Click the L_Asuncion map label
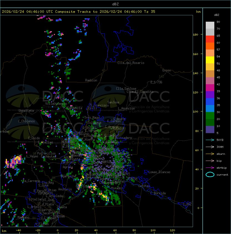Viewport: 231px width, 234px height. [126, 108]
